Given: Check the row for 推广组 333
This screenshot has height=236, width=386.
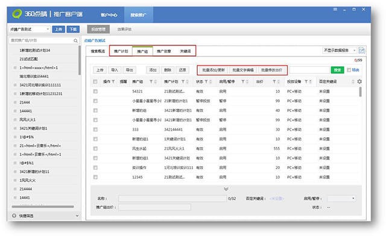Looking at the screenshot, I should (x=95, y=129).
